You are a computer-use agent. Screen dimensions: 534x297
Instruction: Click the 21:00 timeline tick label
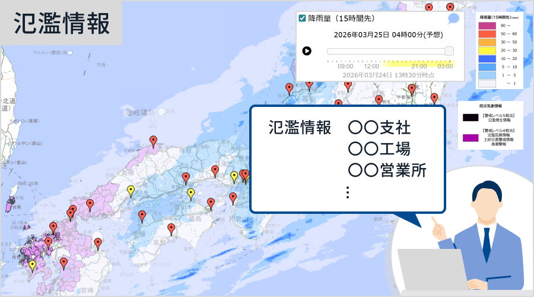coord(419,66)
